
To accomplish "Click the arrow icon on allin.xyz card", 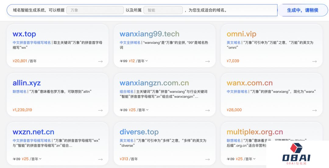I will point(100,110).
